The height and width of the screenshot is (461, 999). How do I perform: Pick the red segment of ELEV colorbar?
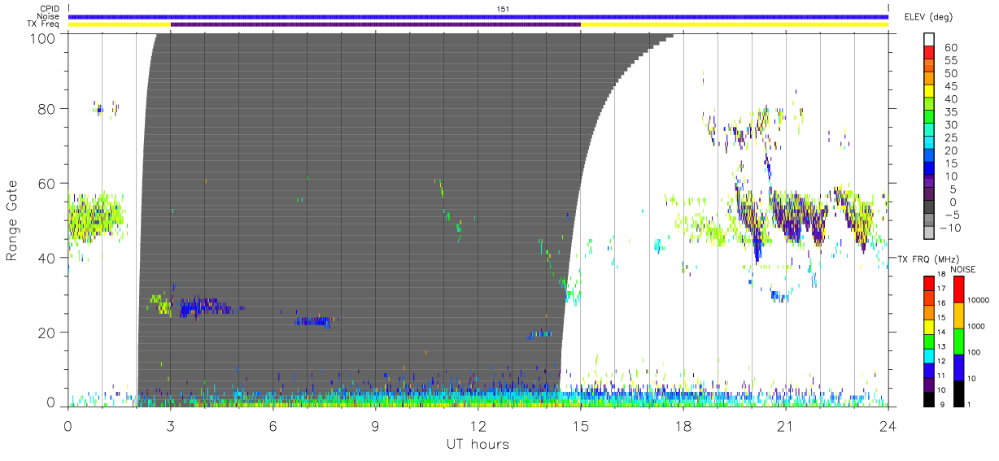929,52
